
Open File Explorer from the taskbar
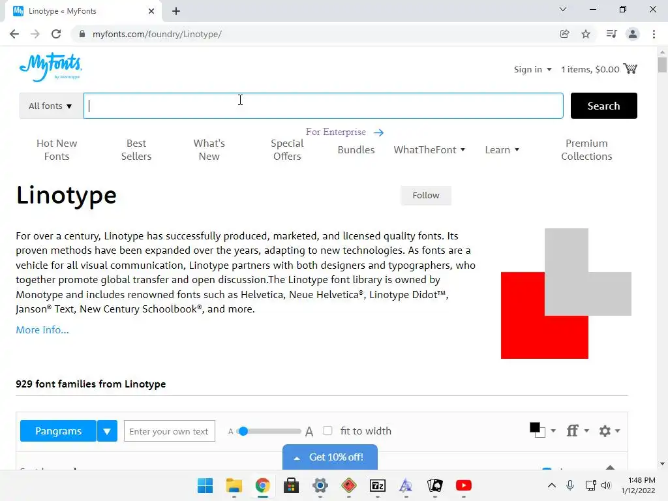point(234,485)
